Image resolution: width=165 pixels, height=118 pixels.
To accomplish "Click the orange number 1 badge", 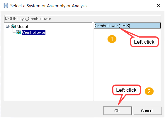I will click(112, 39).
